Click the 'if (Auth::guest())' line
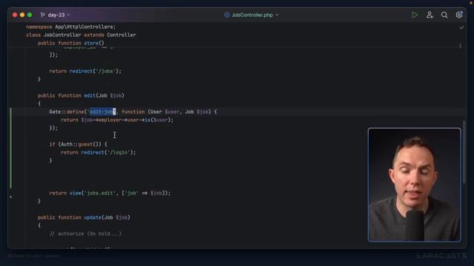Image resolution: width=474 pixels, height=266 pixels. (x=78, y=144)
